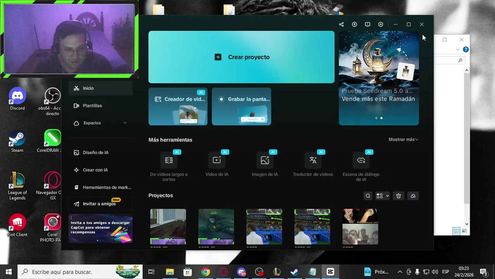Click the invite friends rewards banner
Screen dimensions: 495x279
click(101, 229)
